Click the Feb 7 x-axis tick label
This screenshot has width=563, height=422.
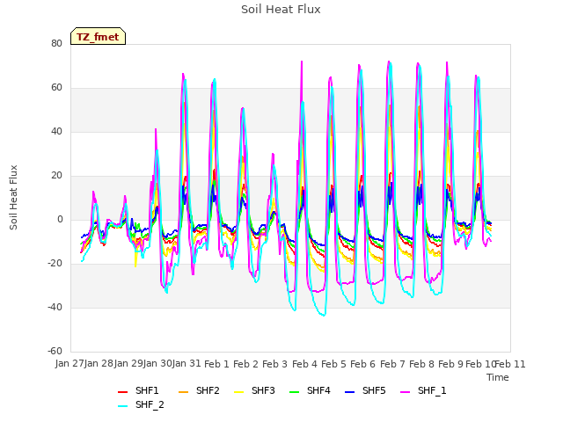(392, 364)
